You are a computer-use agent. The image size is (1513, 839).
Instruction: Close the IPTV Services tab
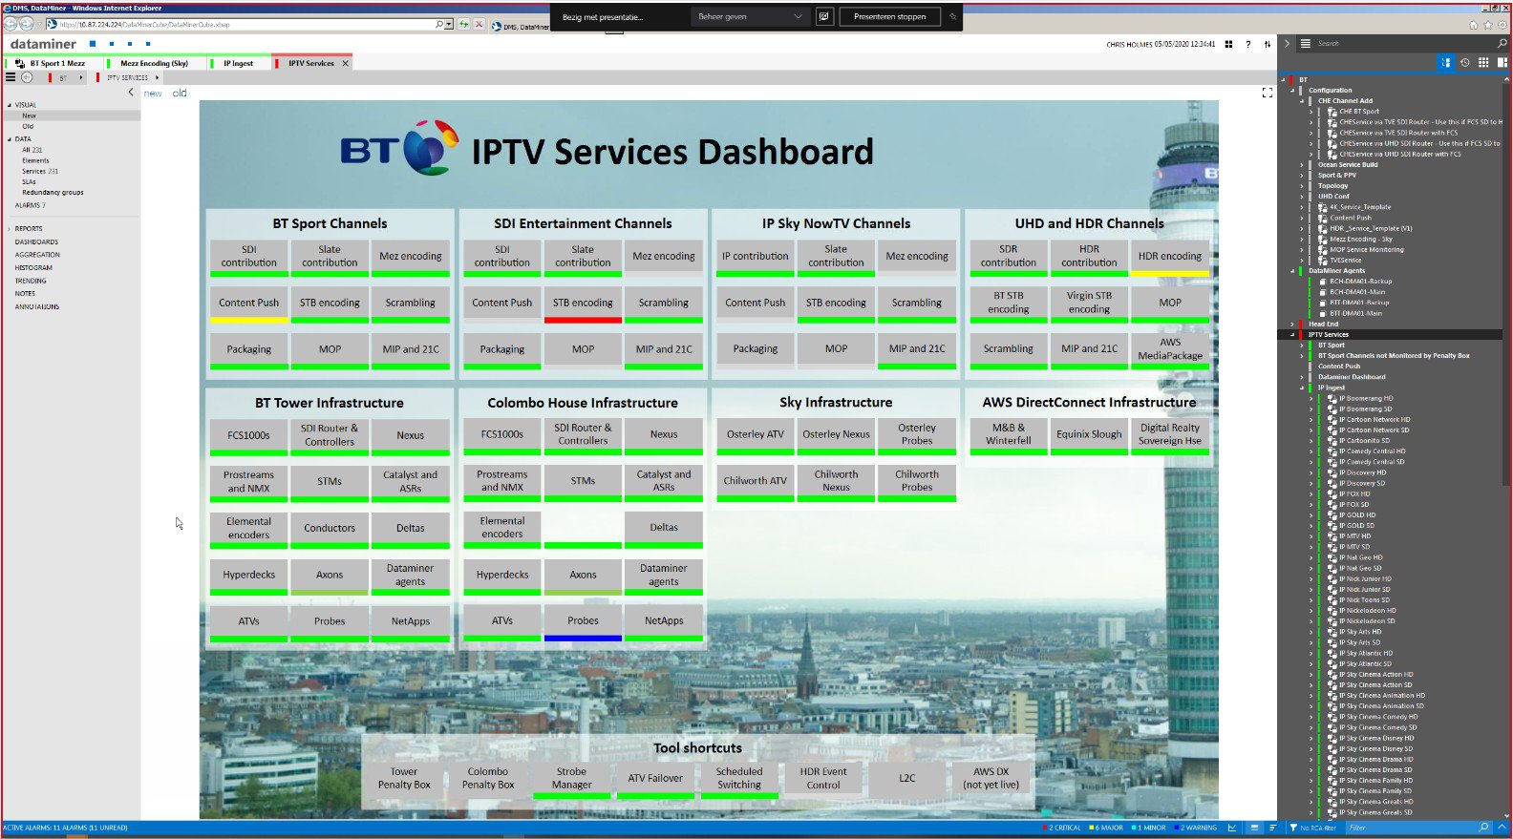345,63
